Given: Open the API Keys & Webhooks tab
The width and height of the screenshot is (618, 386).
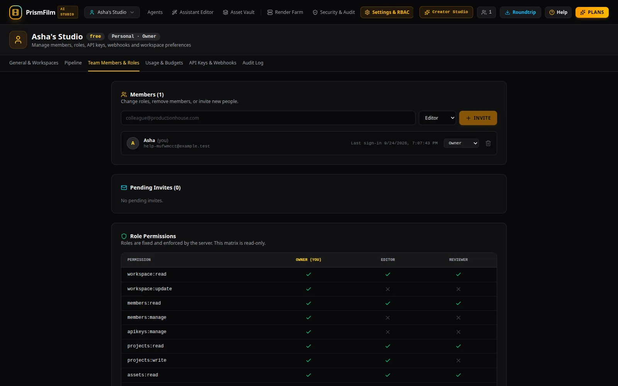Looking at the screenshot, I should 213,63.
